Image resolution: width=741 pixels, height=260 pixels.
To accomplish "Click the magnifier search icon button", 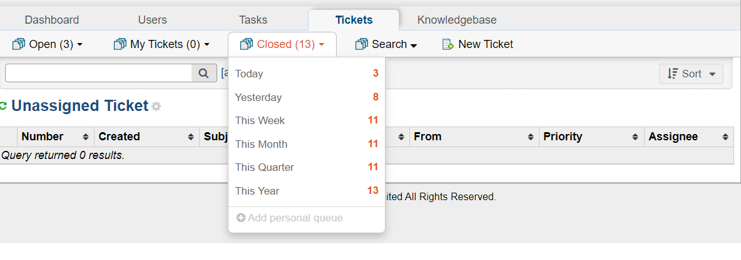I will [203, 74].
